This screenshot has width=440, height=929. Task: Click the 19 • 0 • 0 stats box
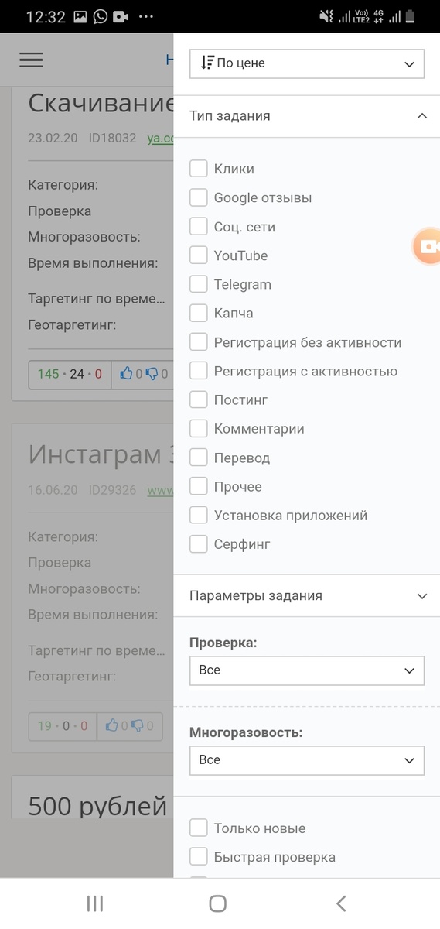coord(63,725)
